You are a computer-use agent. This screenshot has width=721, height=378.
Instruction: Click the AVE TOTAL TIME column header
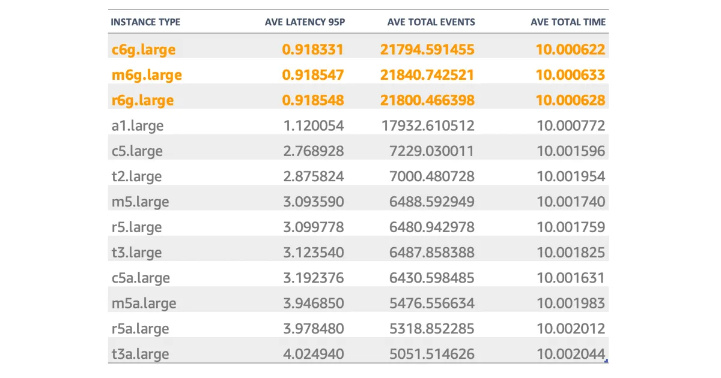[568, 22]
